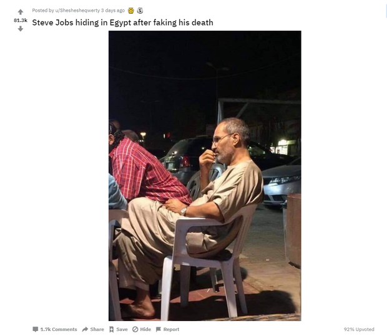
Task: Downvote the post with the down arrow
Action: click(21, 29)
